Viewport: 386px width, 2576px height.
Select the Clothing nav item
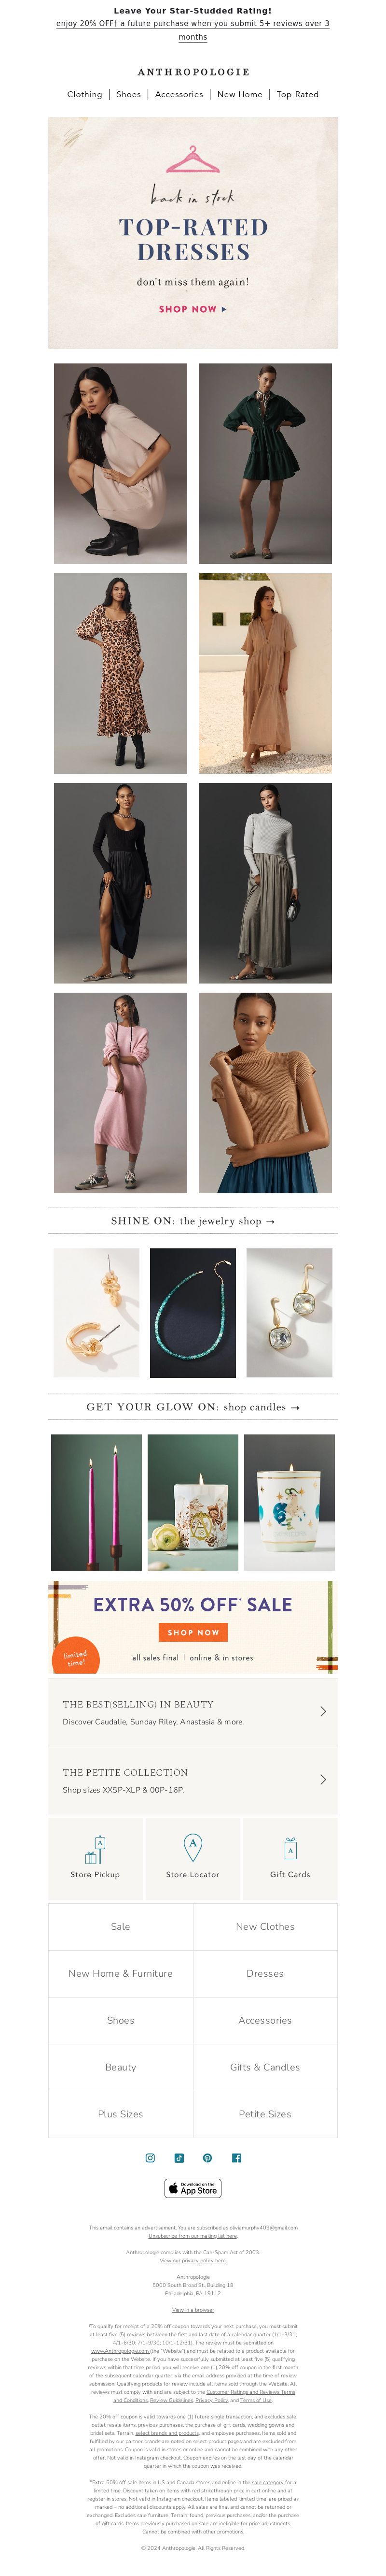pos(85,94)
